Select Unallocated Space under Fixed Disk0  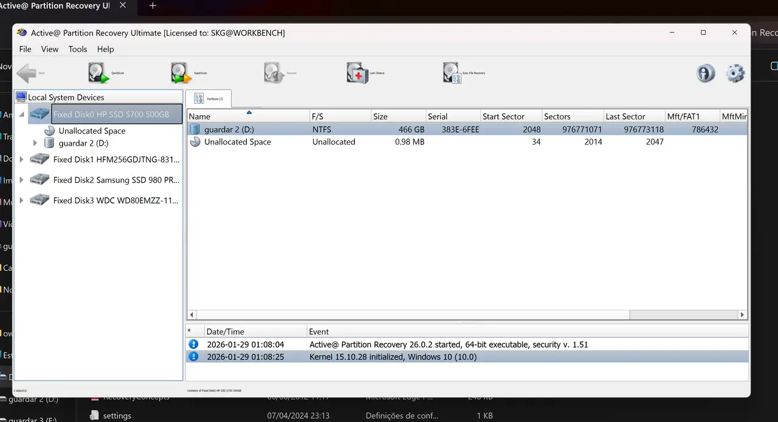[x=92, y=131]
